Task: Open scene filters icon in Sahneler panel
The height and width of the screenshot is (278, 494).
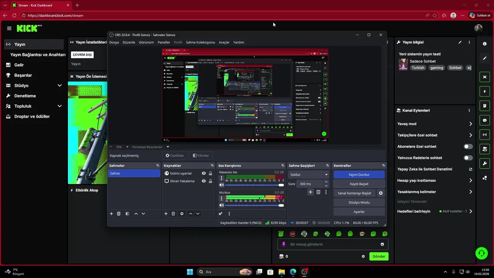Action: pos(127,214)
